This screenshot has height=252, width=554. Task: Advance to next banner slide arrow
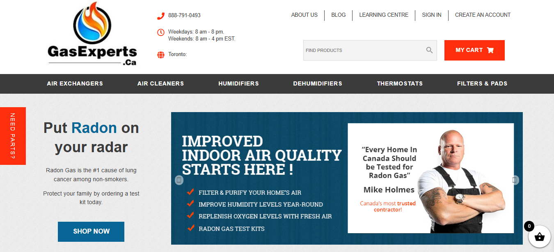click(x=515, y=180)
